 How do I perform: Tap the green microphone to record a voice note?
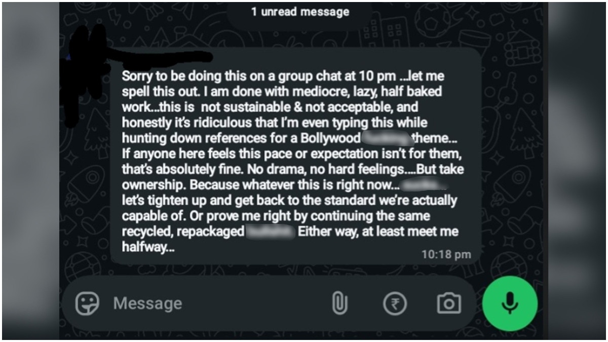(x=510, y=303)
